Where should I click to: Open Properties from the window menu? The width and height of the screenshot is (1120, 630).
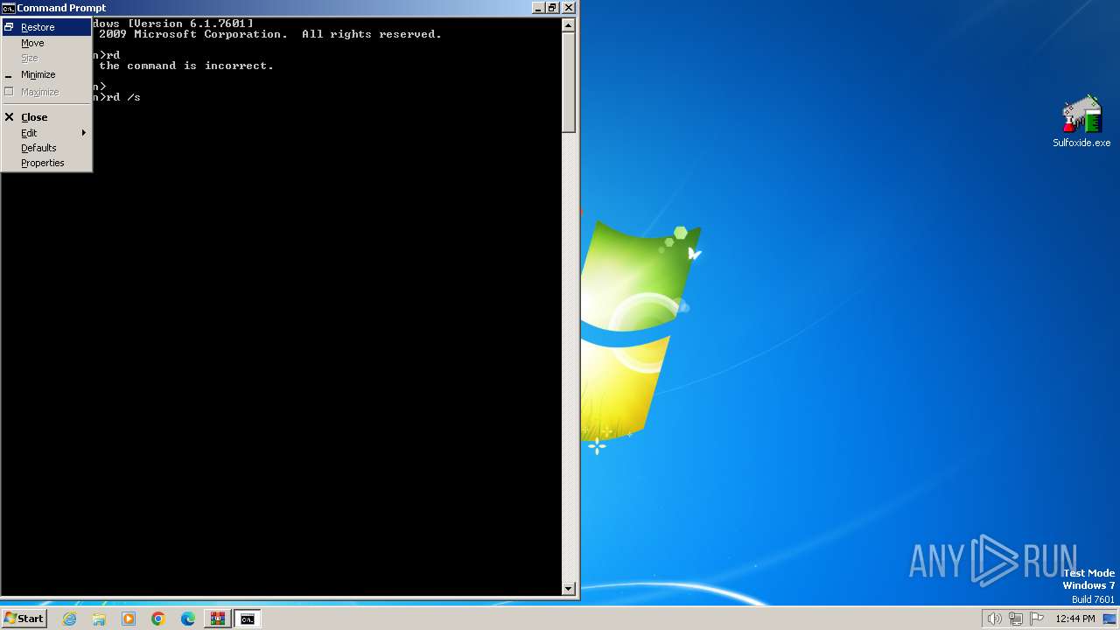click(46, 163)
